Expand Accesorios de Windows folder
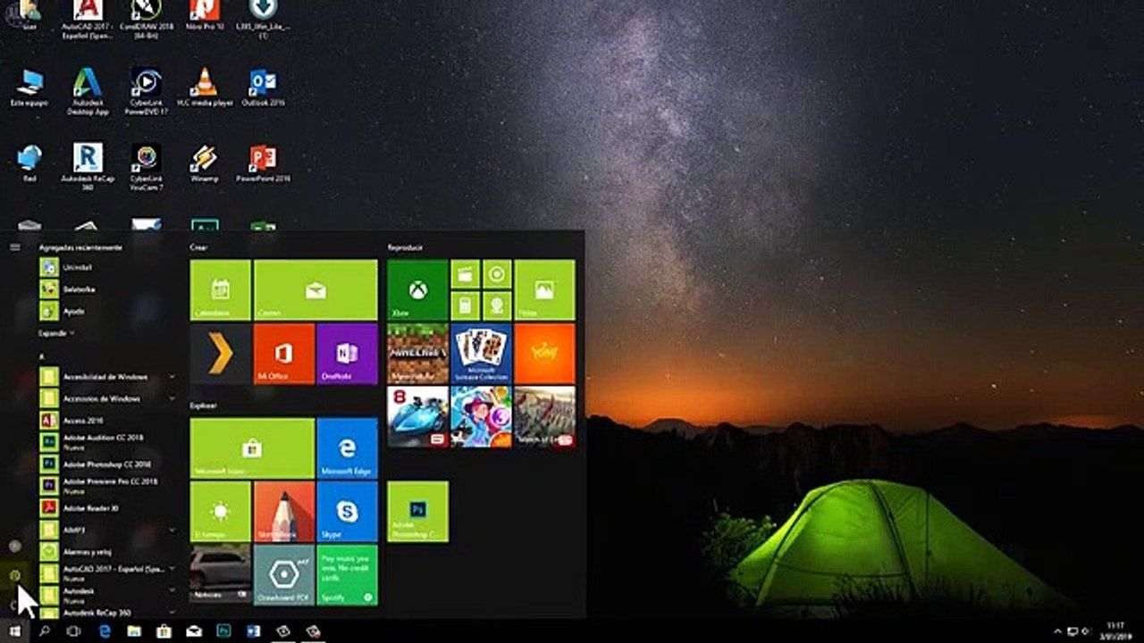This screenshot has height=643, width=1144. [x=105, y=398]
